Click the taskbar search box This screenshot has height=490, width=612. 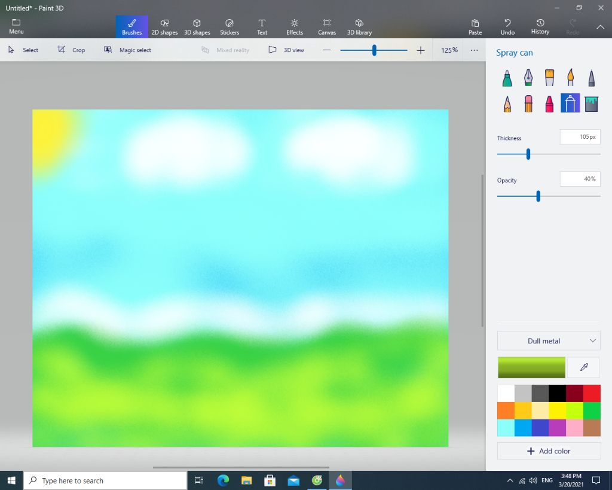click(105, 480)
